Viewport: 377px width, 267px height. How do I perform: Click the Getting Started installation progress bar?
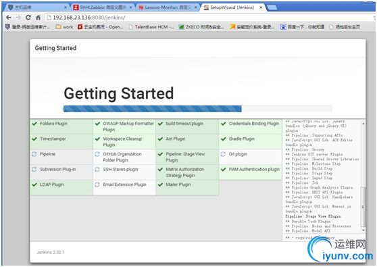(x=198, y=109)
